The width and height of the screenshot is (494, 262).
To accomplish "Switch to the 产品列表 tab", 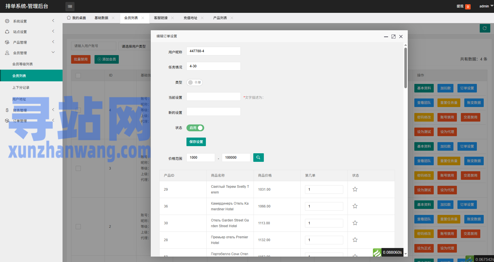I will (220, 18).
